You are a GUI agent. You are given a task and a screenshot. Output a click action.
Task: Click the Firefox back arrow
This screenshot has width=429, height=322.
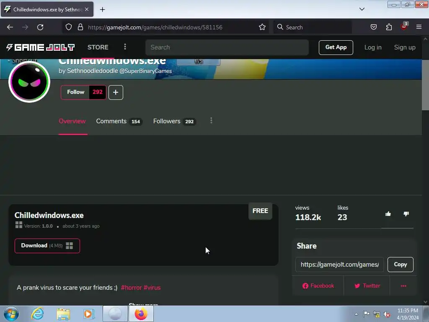[x=10, y=27]
